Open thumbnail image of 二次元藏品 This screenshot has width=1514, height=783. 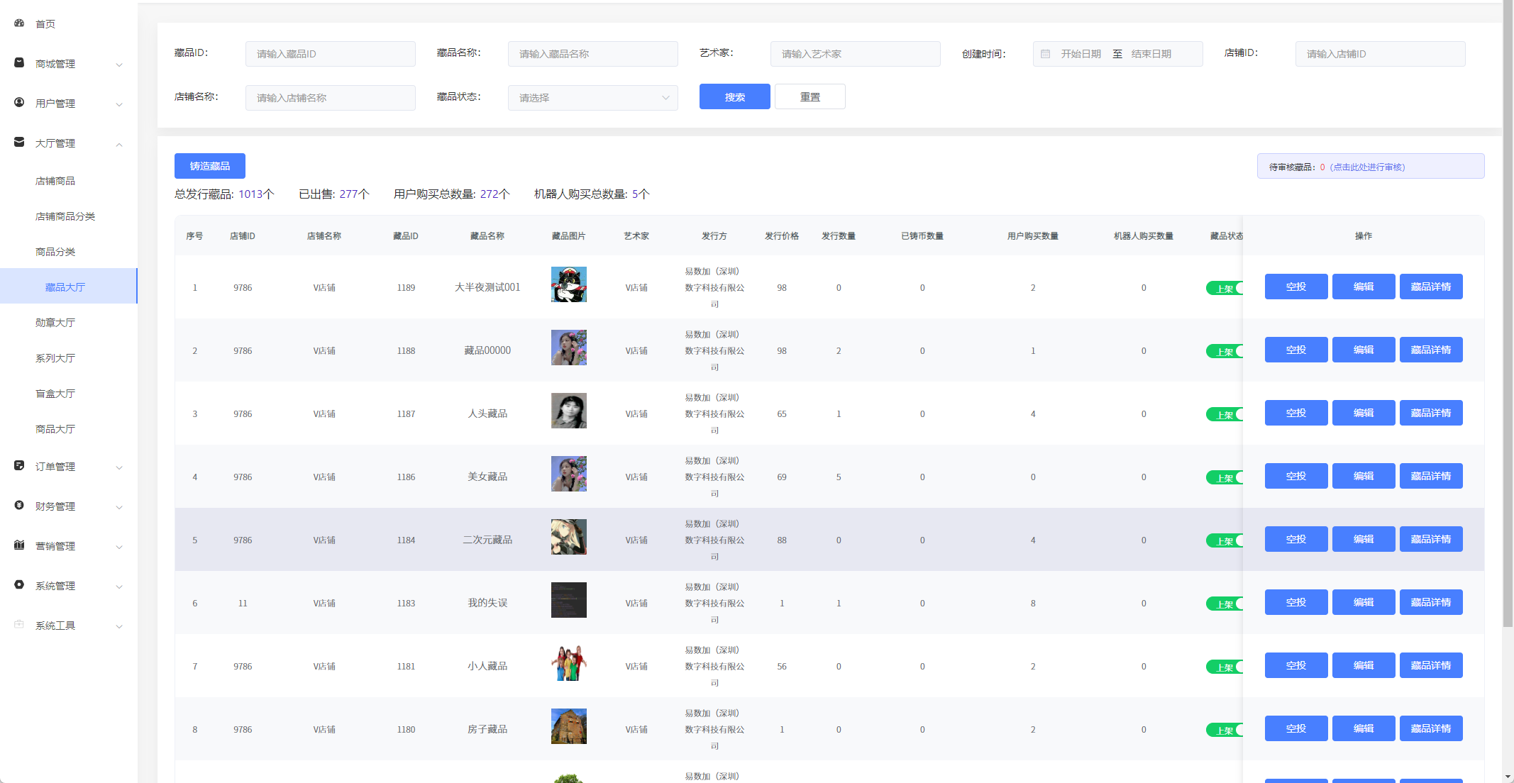(x=569, y=537)
